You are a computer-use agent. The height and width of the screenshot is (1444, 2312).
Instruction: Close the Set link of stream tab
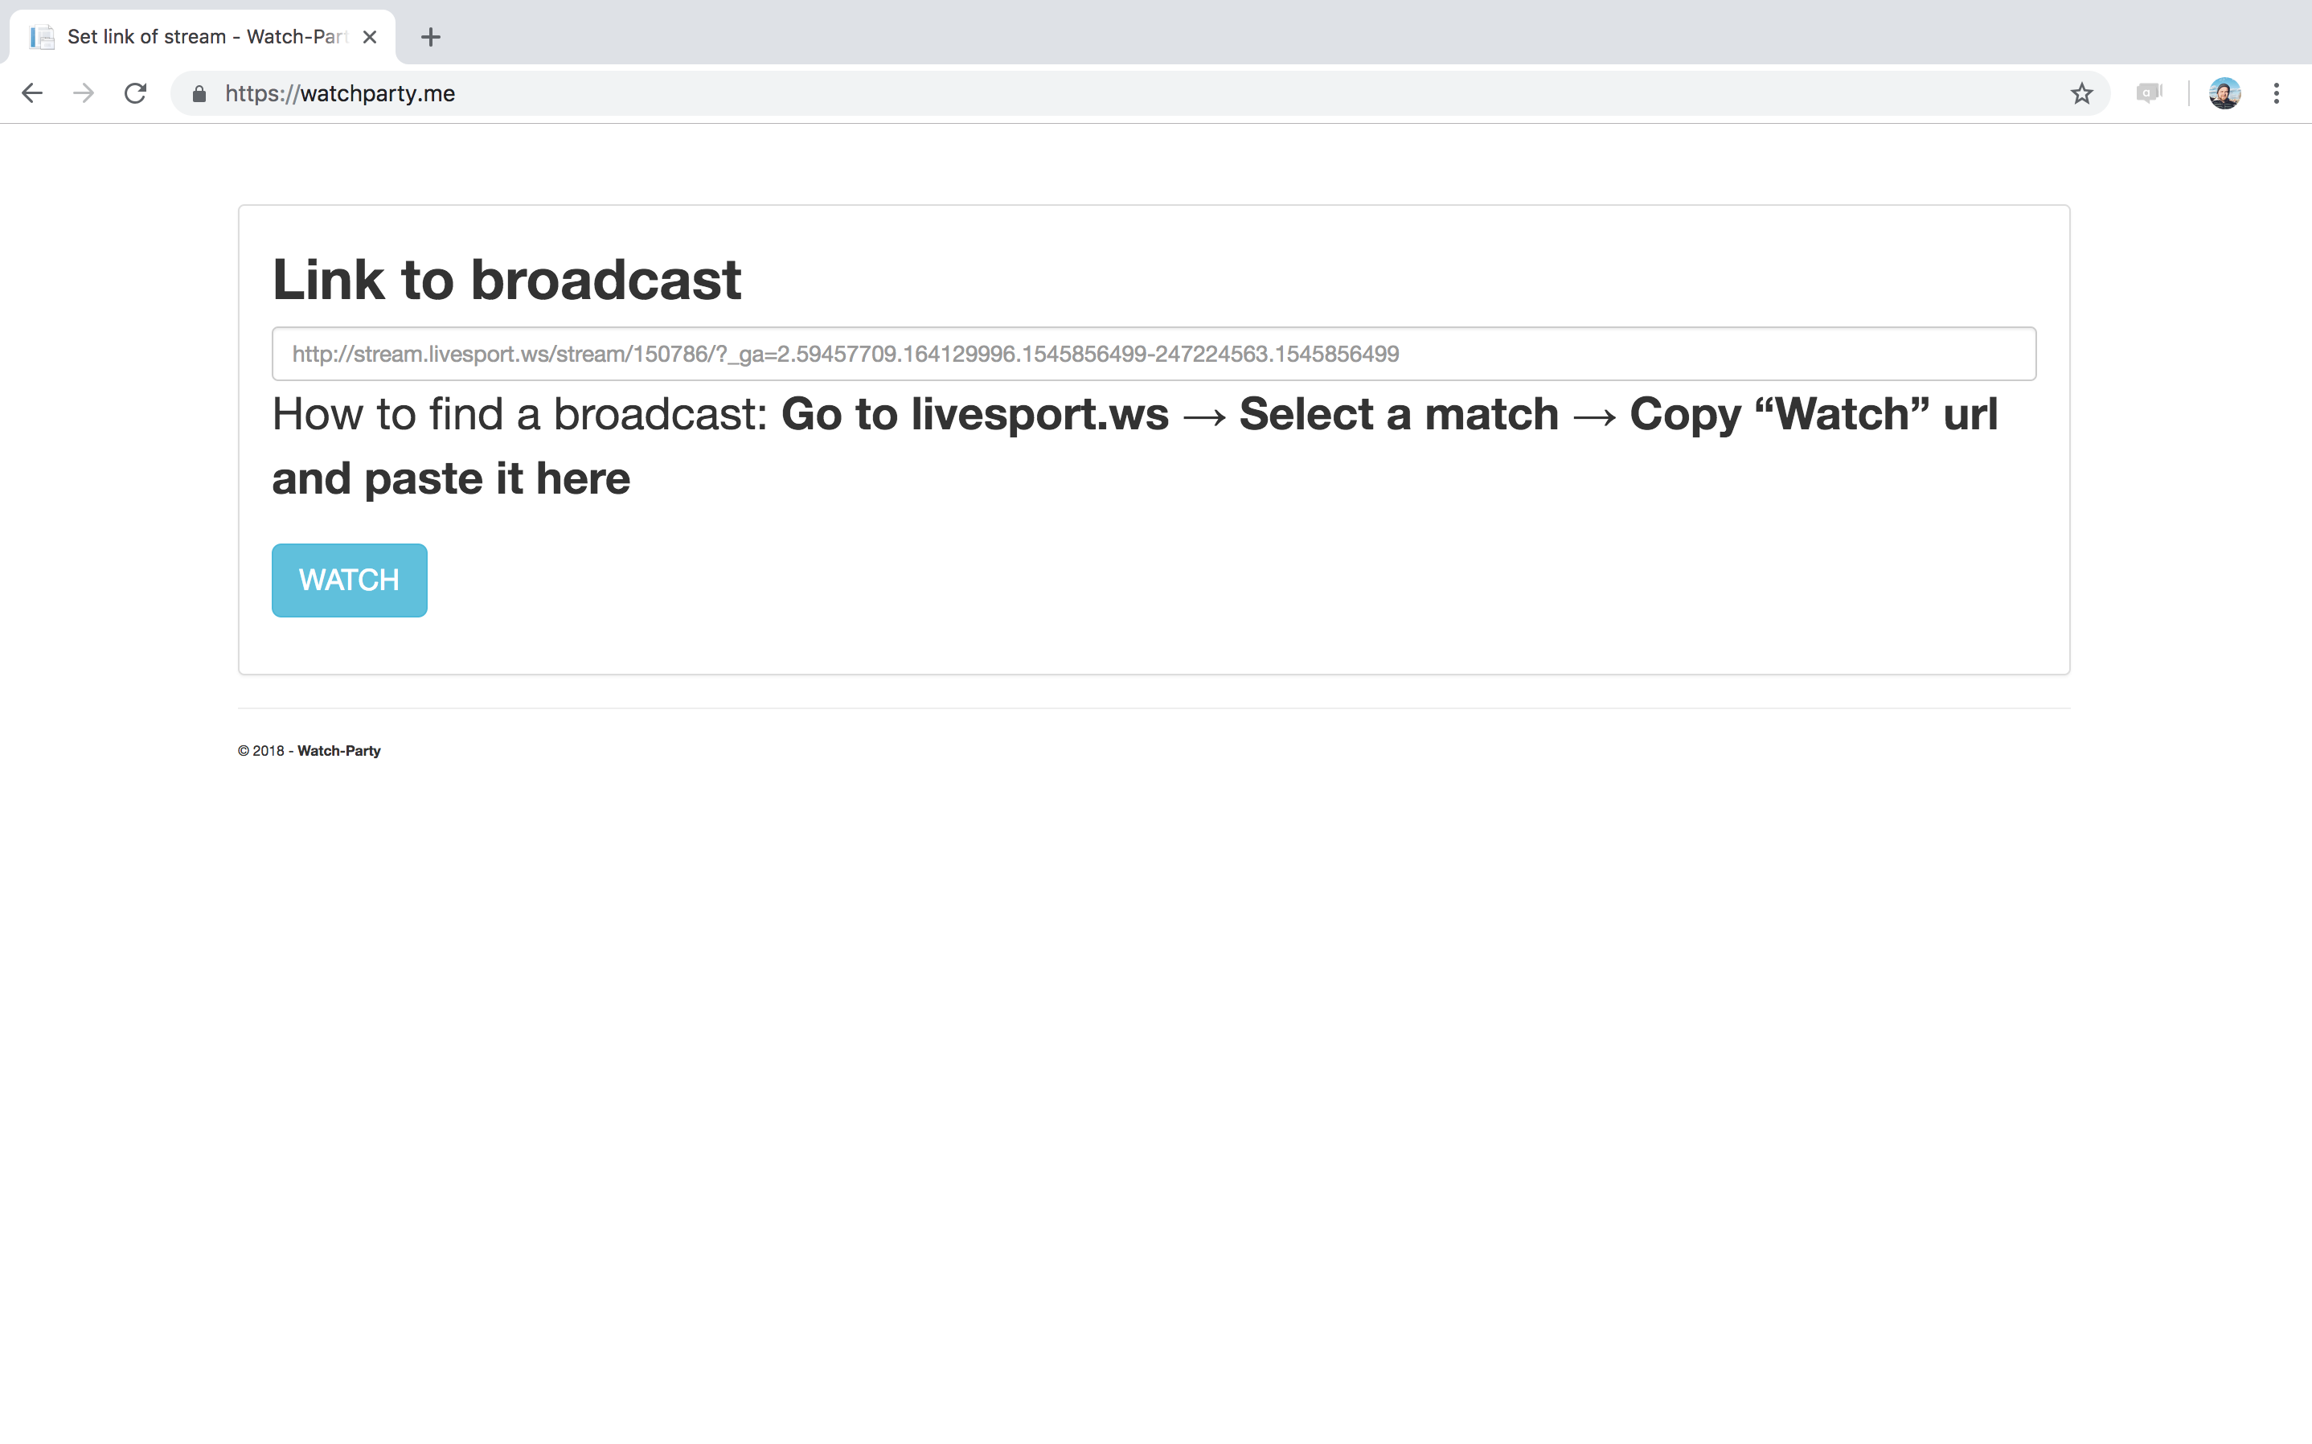pyautogui.click(x=371, y=37)
